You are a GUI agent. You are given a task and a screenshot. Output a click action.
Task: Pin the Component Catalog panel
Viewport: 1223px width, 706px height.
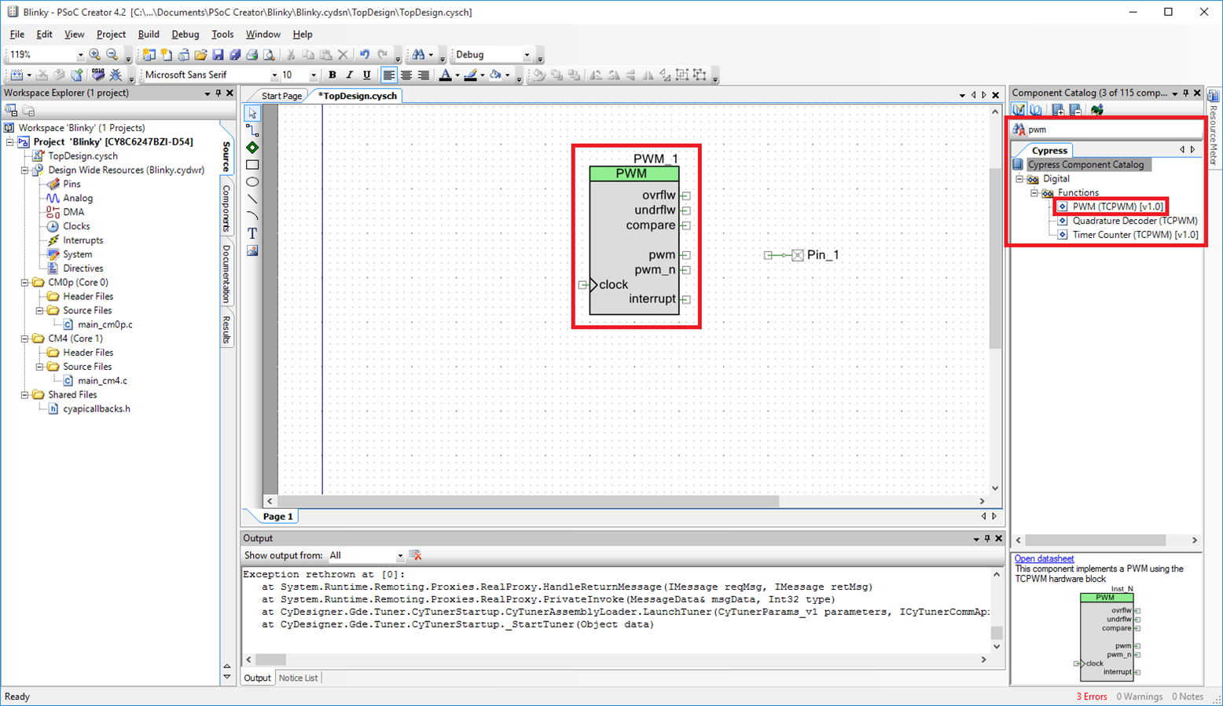[x=1186, y=93]
